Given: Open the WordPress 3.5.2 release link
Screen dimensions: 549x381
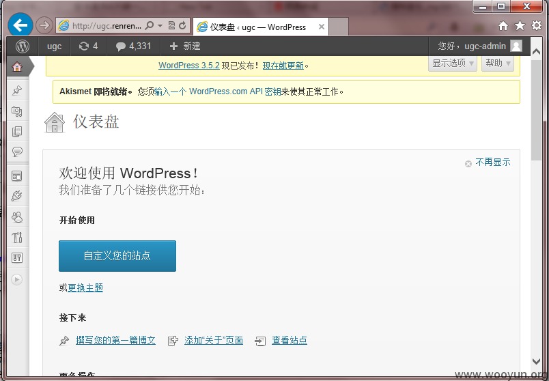Looking at the screenshot, I should coord(189,66).
